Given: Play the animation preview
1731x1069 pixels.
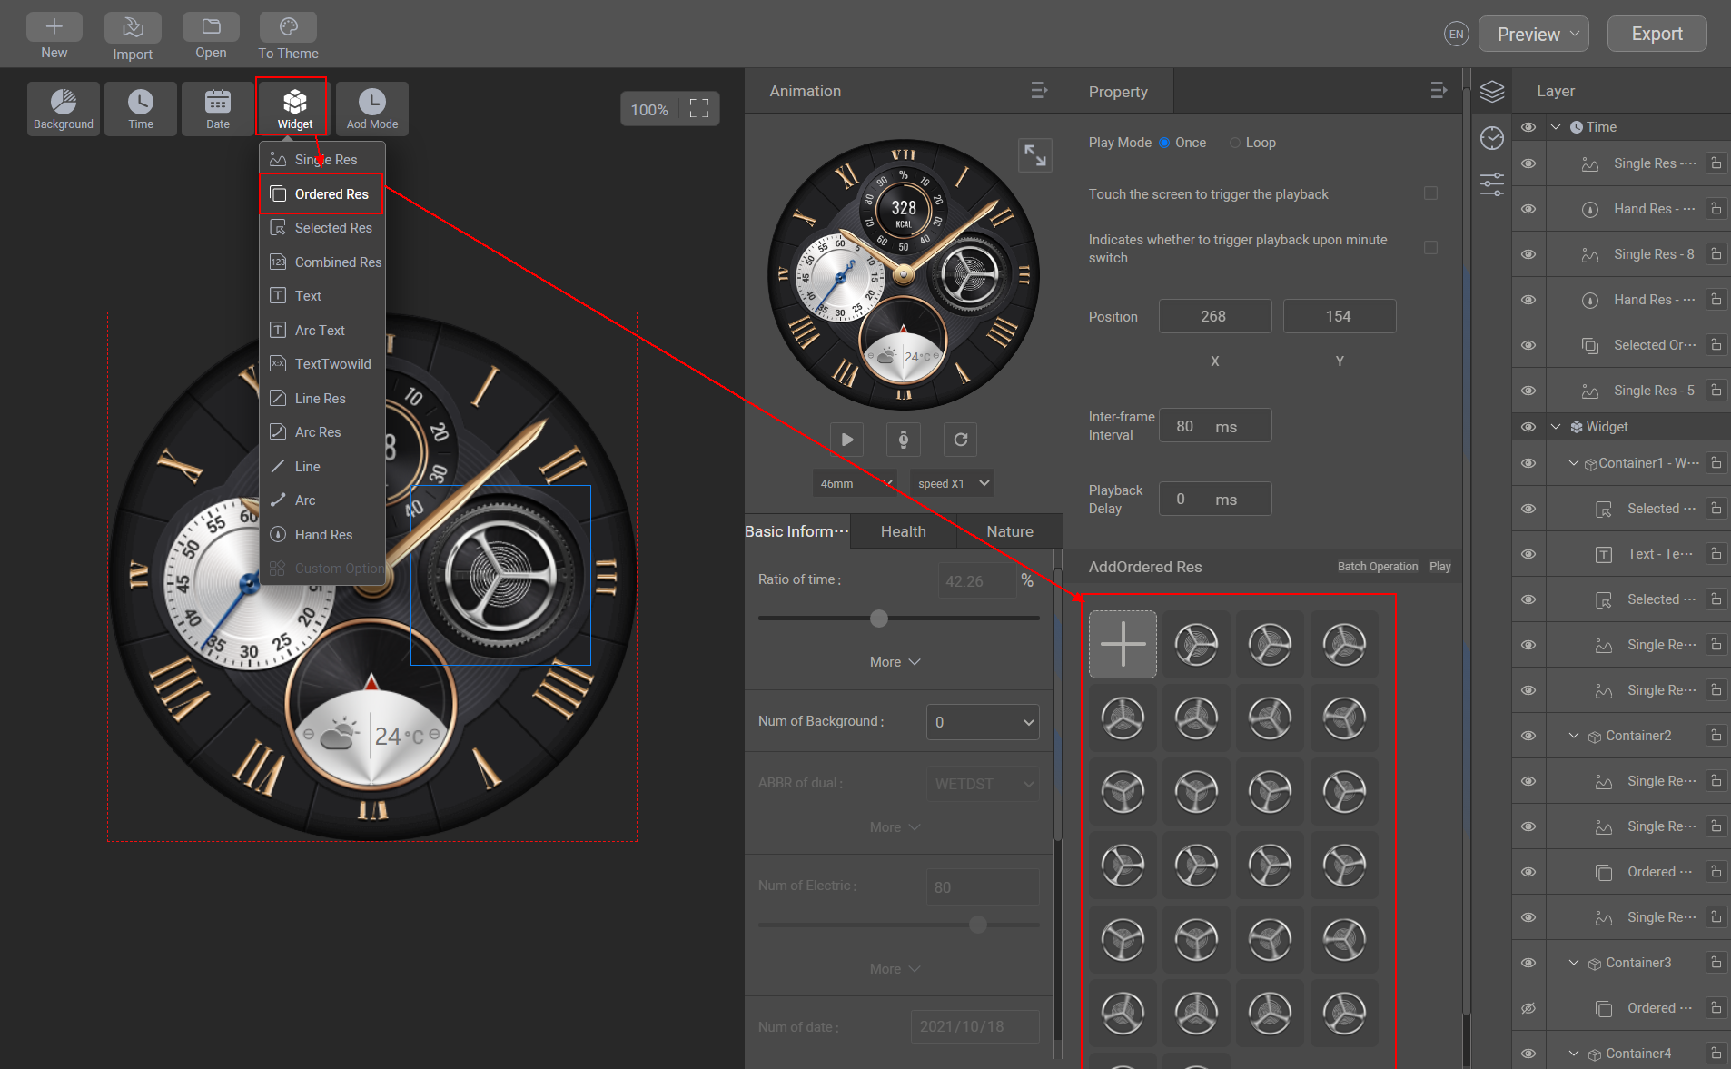Looking at the screenshot, I should [847, 440].
